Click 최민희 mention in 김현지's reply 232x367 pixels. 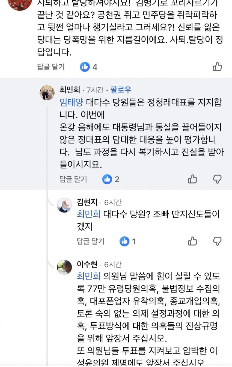coord(89,214)
